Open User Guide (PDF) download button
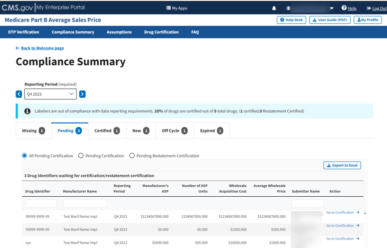The width and height of the screenshot is (387, 248). coord(330,20)
